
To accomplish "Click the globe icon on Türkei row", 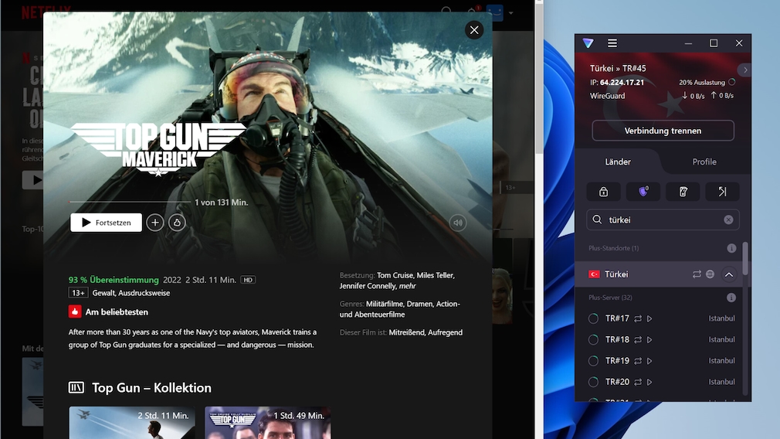I will [x=710, y=274].
